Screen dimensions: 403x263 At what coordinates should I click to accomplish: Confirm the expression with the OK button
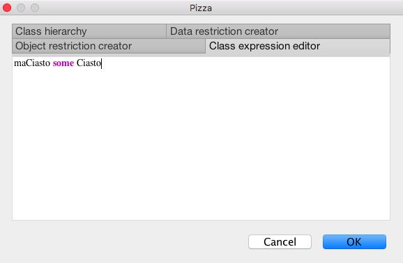[354, 241]
